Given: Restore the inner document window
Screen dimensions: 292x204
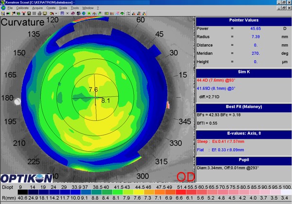Looking at the screenshot, I should [x=283, y=8].
